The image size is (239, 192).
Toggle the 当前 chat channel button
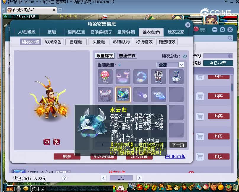10,189
